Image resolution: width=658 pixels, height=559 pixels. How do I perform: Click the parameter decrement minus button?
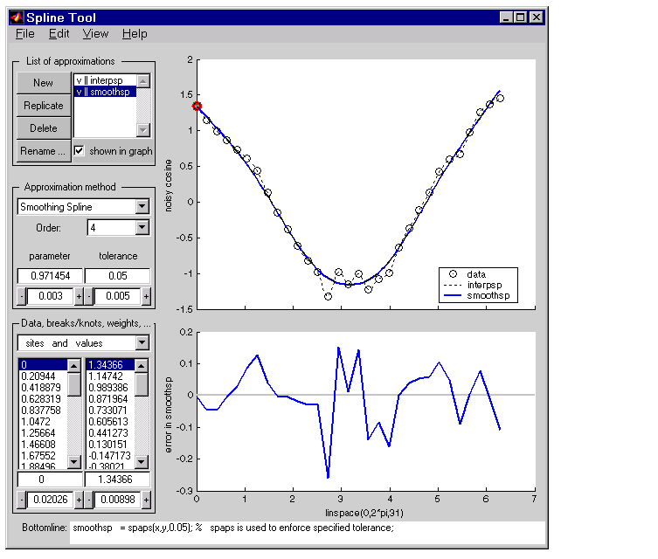coord(22,297)
